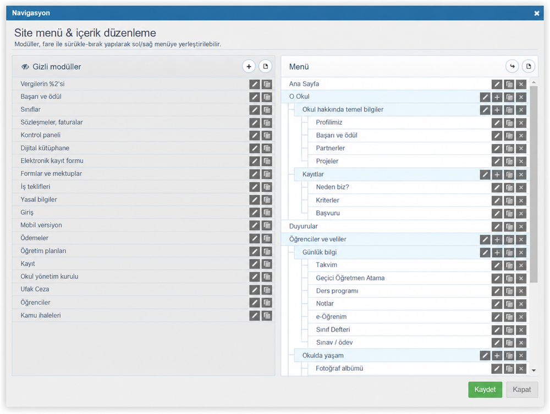Image resolution: width=550 pixels, height=414 pixels.
Task: Remove Partnerler from the menu
Action: tap(521, 148)
